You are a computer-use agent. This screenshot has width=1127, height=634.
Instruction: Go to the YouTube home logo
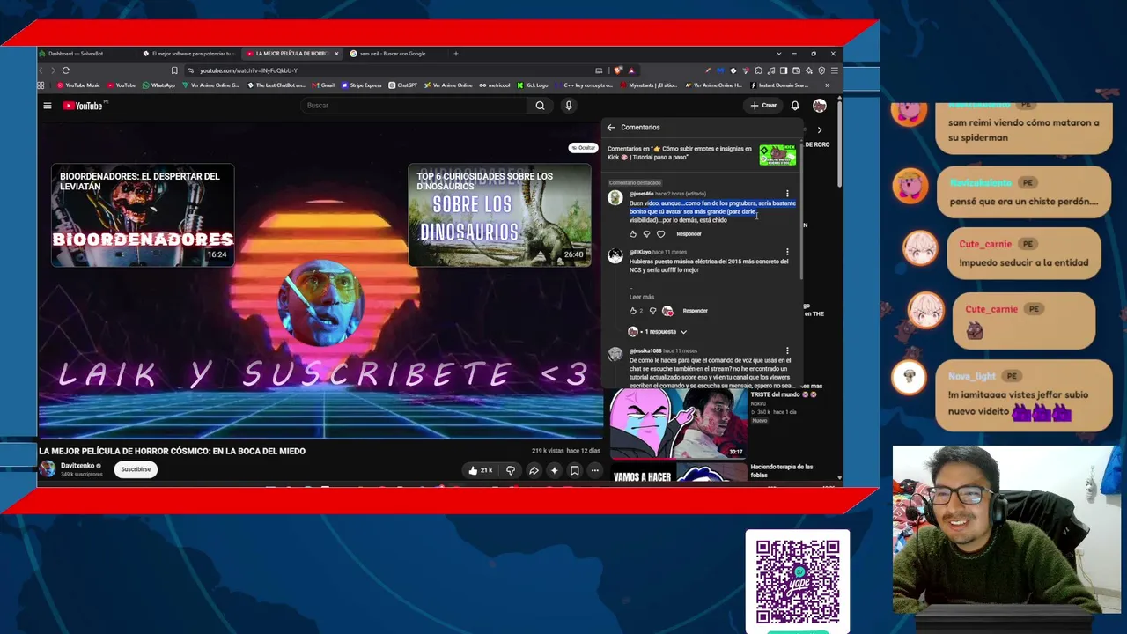(85, 106)
